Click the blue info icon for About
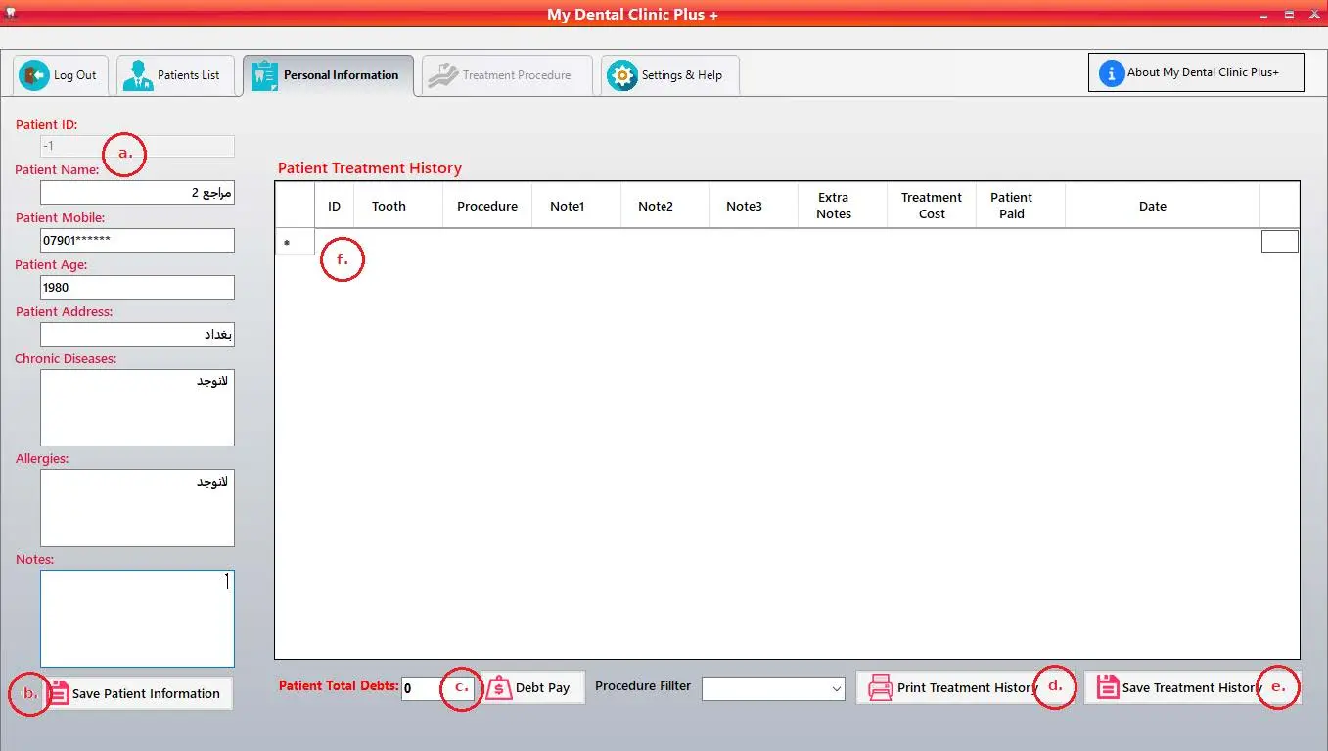Viewport: 1328px width, 751px height. coord(1111,72)
